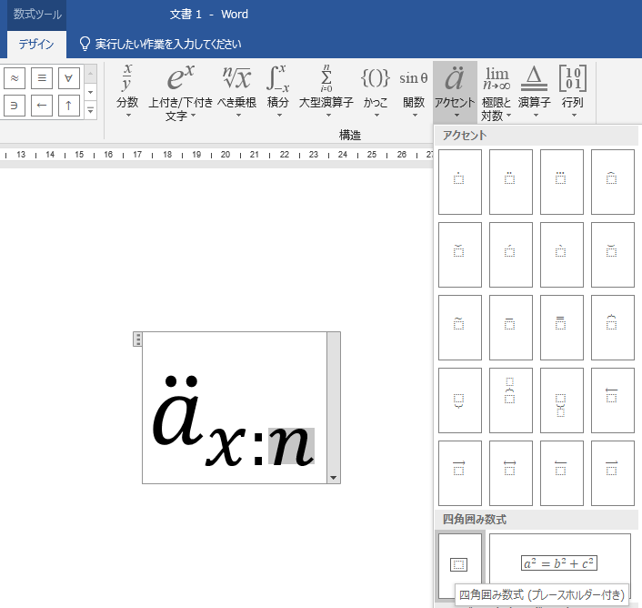642x608 pixels.
Task: Open the 積分 (Integral) dropdown
Action: [x=278, y=91]
